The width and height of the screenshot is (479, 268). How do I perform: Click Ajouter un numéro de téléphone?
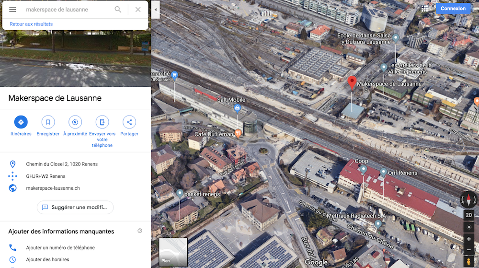(60, 247)
